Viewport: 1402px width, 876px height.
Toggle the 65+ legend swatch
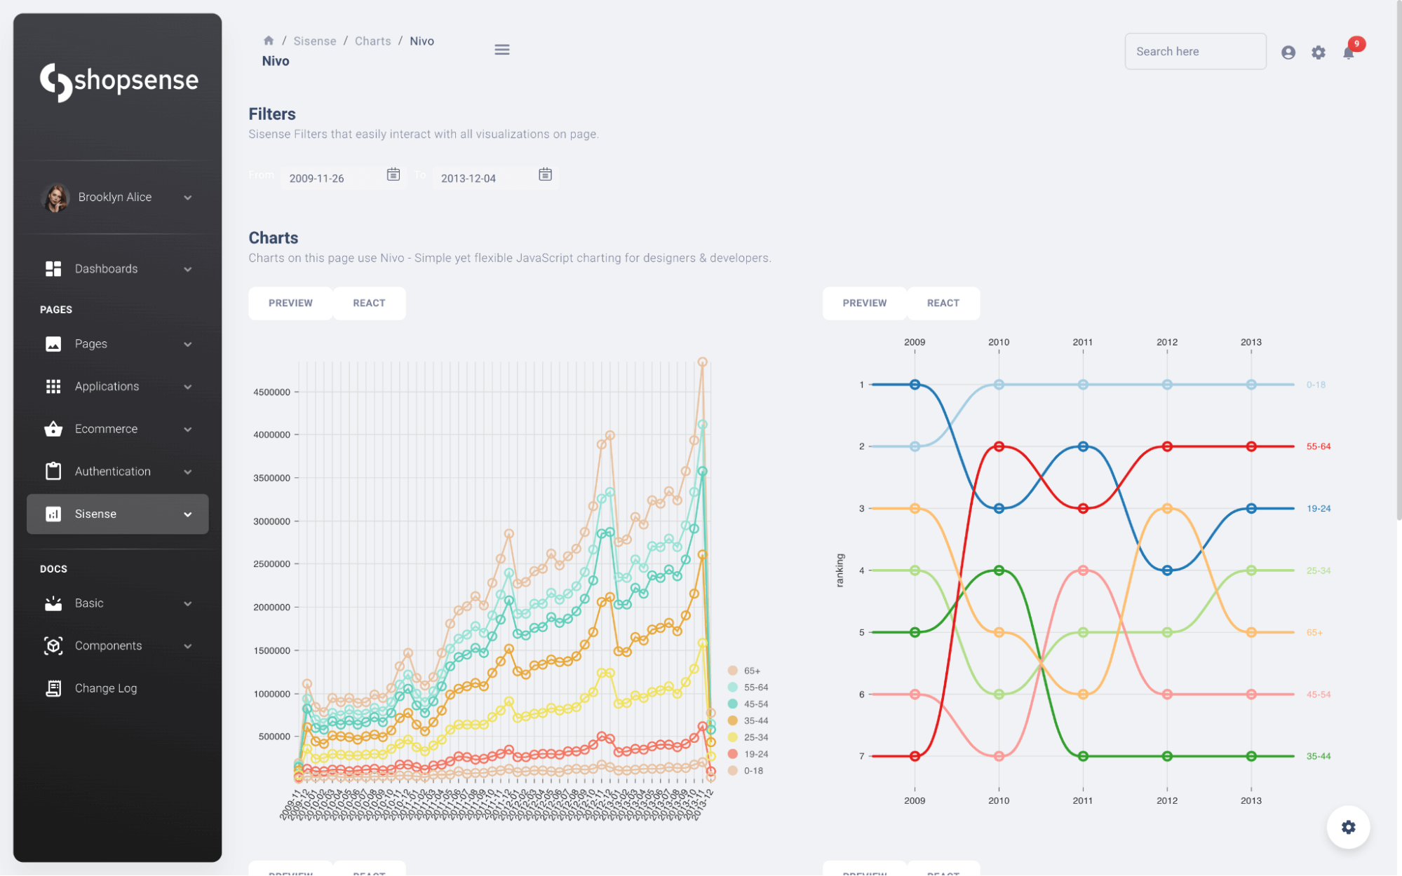[732, 671]
